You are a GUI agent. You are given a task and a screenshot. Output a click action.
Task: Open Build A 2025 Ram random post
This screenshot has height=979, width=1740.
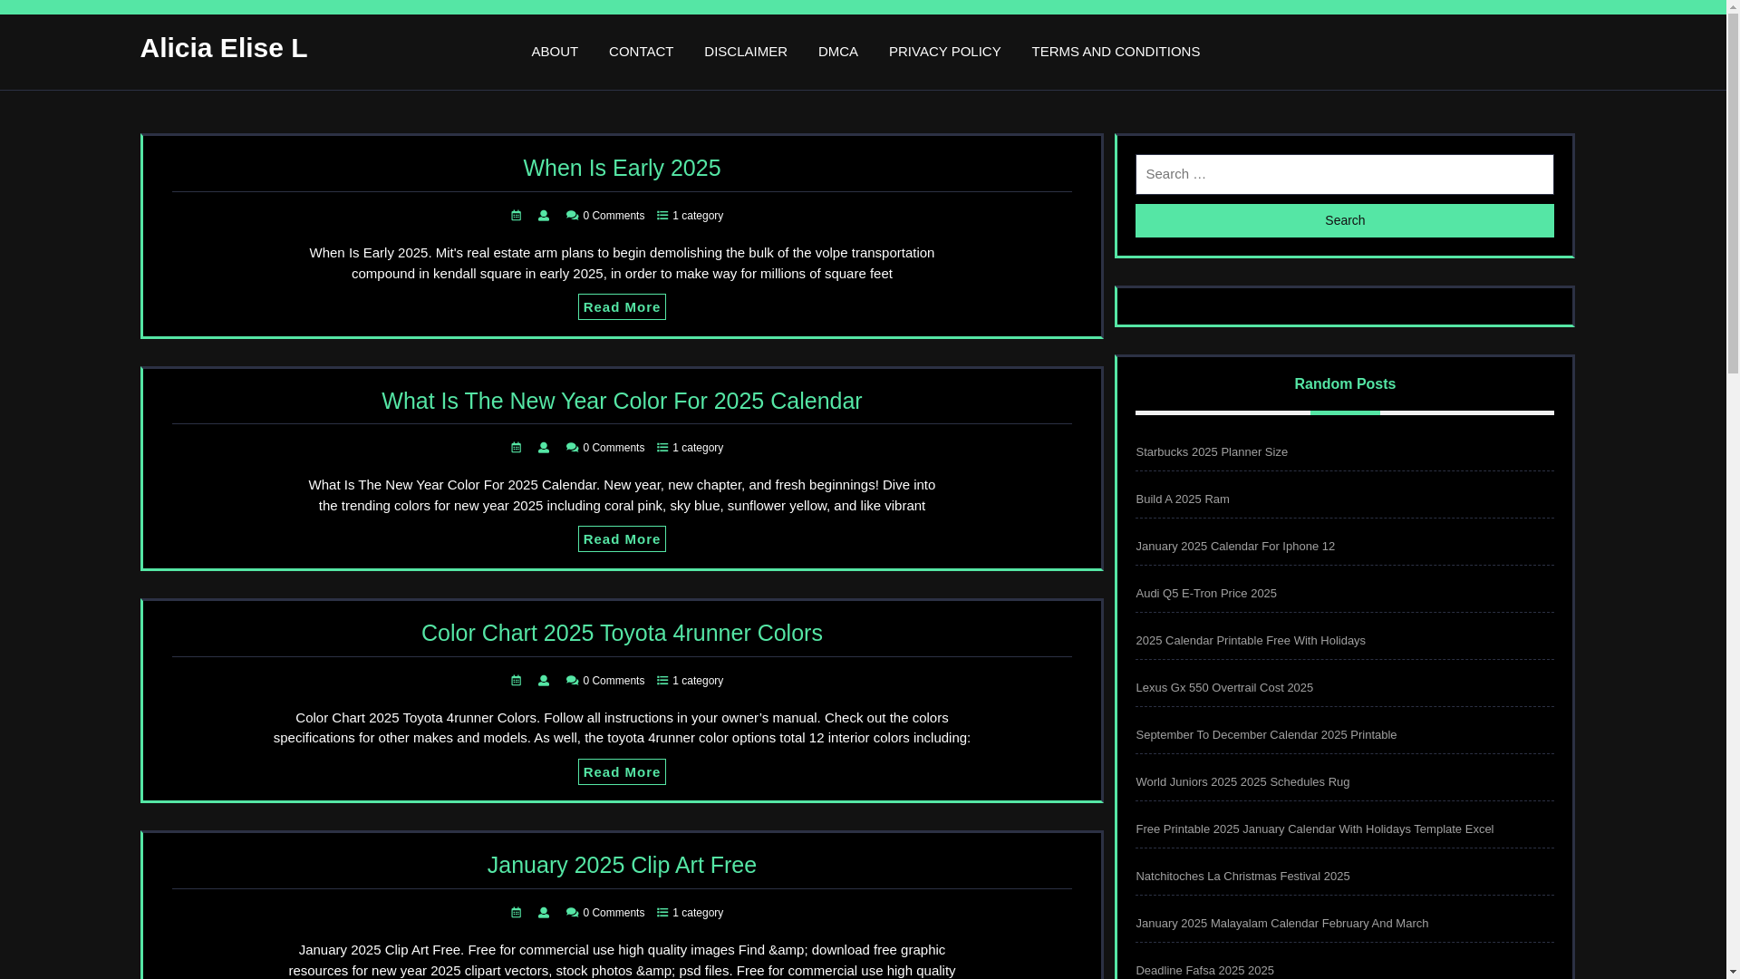pos(1183,499)
